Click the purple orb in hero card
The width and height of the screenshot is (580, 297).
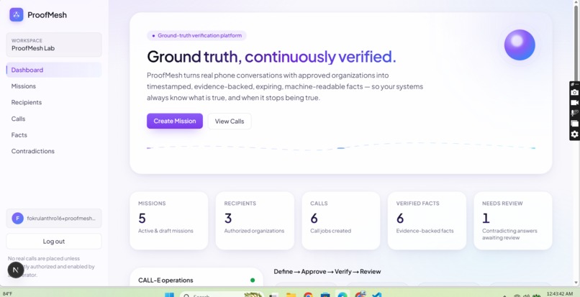coord(520,45)
